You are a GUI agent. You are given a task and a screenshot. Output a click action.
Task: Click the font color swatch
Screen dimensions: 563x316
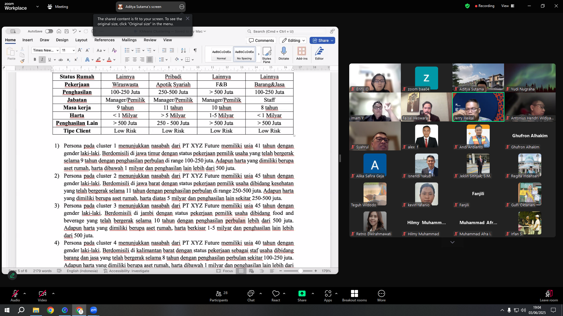pos(109,60)
